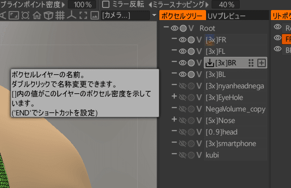This screenshot has height=188, width=291.
Task: Select the [0.9]head layer
Action: 235,132
